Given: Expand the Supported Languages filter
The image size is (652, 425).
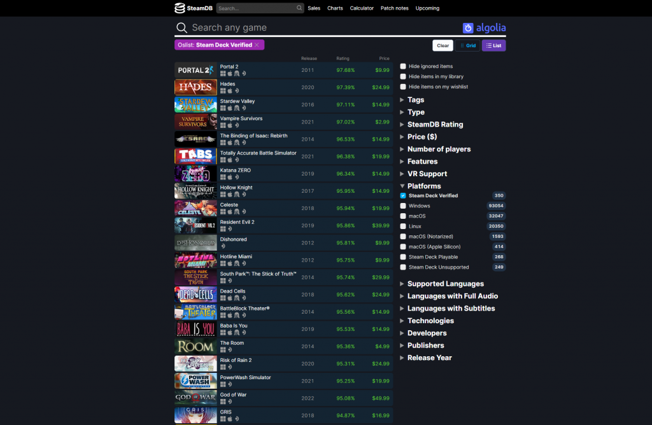Looking at the screenshot, I should coord(442,284).
